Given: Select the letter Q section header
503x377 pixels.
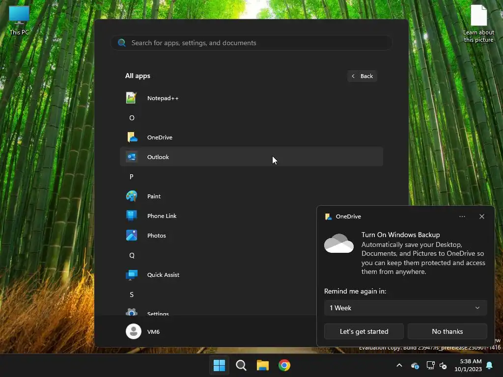Looking at the screenshot, I should coord(132,255).
